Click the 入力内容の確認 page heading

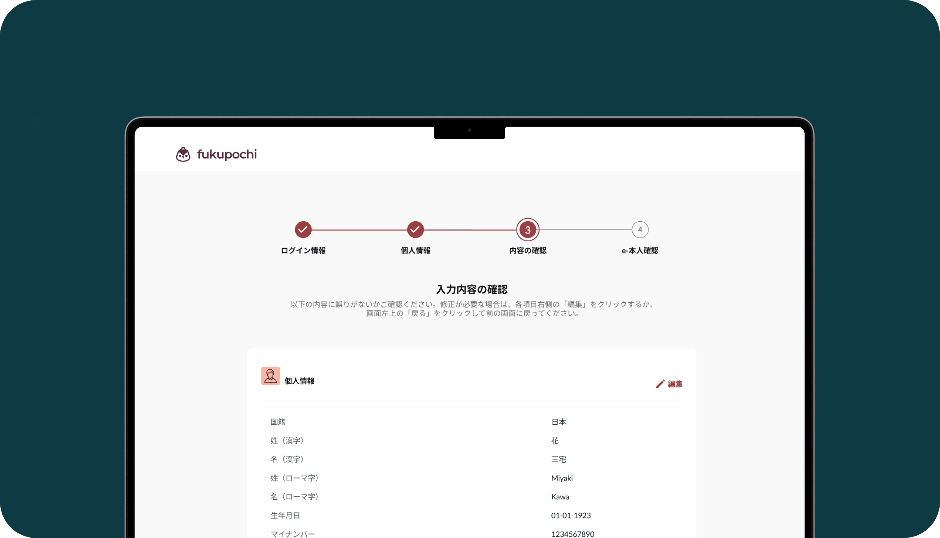[472, 289]
